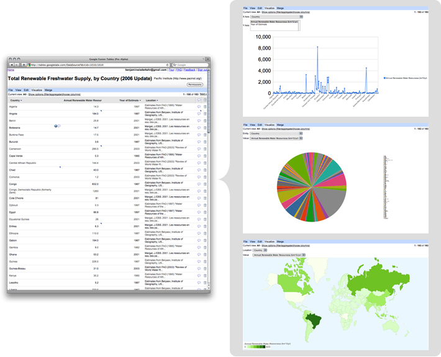Open the Edit menu in the browser window
The width and height of the screenshot is (441, 357).
[x=26, y=90]
